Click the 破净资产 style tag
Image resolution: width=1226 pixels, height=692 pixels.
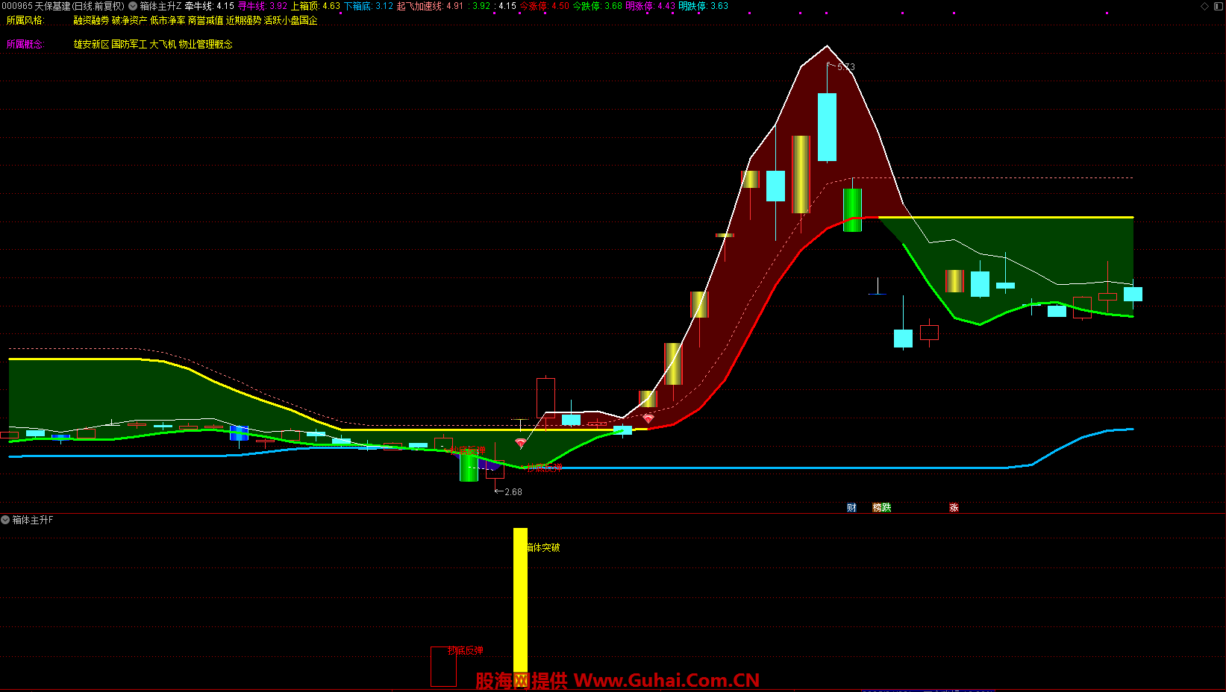[130, 21]
